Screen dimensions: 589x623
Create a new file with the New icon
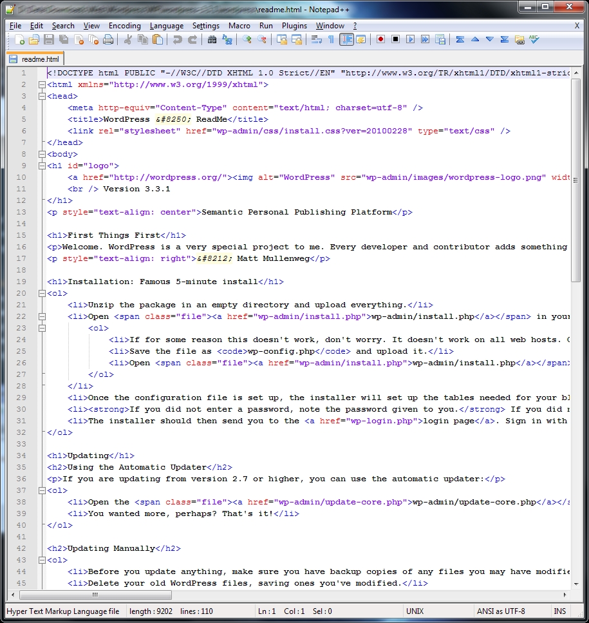[19, 39]
